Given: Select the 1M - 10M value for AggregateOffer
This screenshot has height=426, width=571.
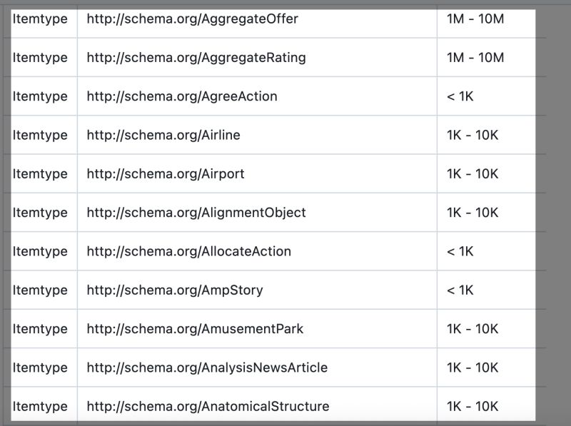Looking at the screenshot, I should click(x=475, y=19).
